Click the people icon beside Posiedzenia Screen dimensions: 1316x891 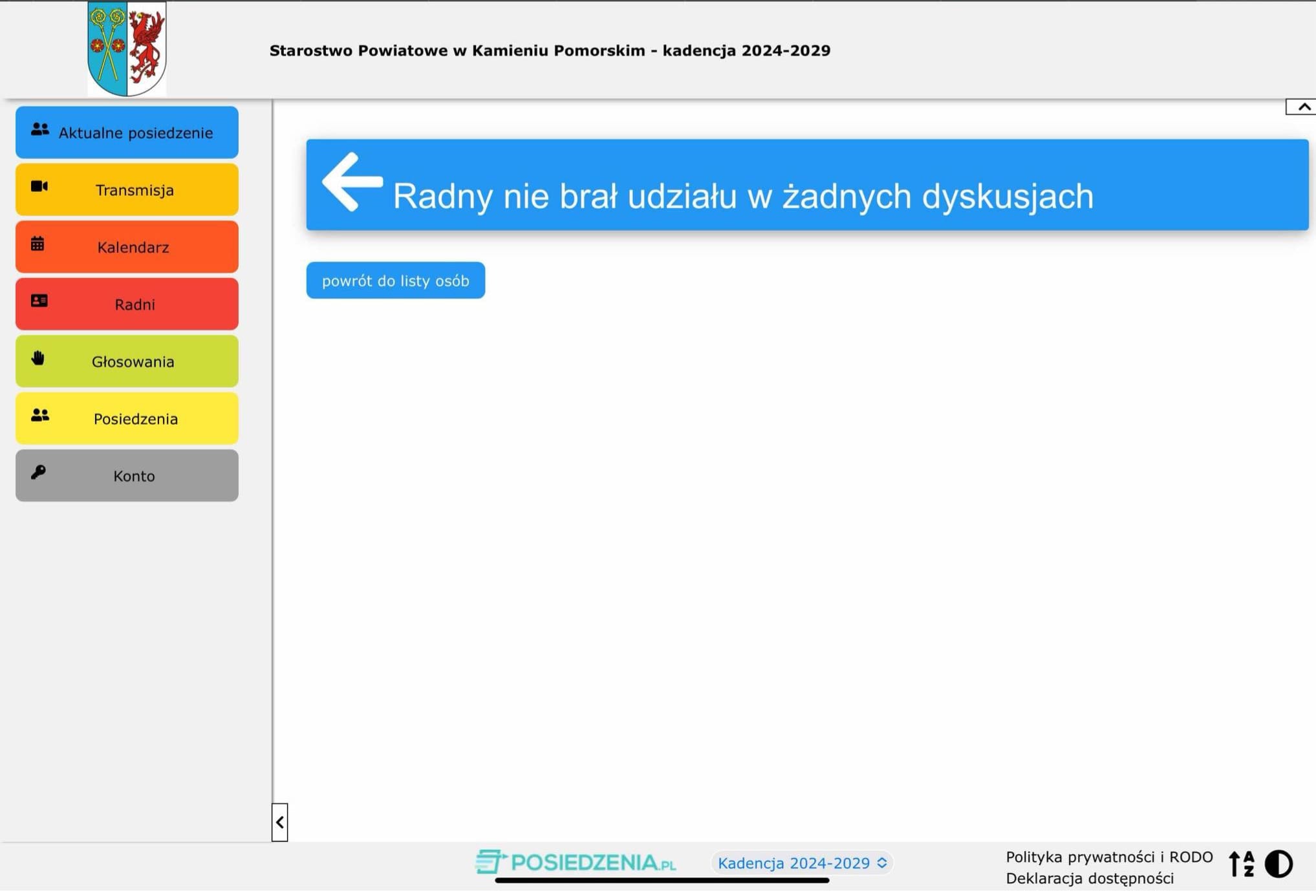click(39, 416)
